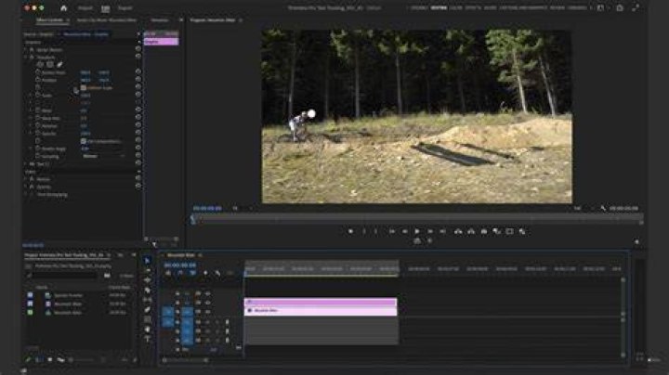Select the Type tool
This screenshot has height=375, width=669.
(x=147, y=339)
